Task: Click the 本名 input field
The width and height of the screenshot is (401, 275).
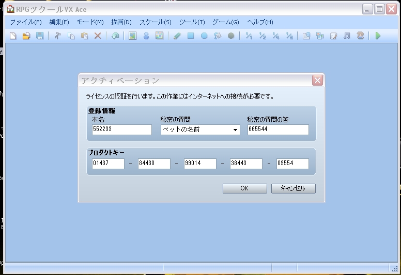Action: coord(122,130)
